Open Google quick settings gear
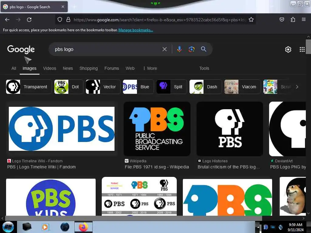 [x=288, y=49]
